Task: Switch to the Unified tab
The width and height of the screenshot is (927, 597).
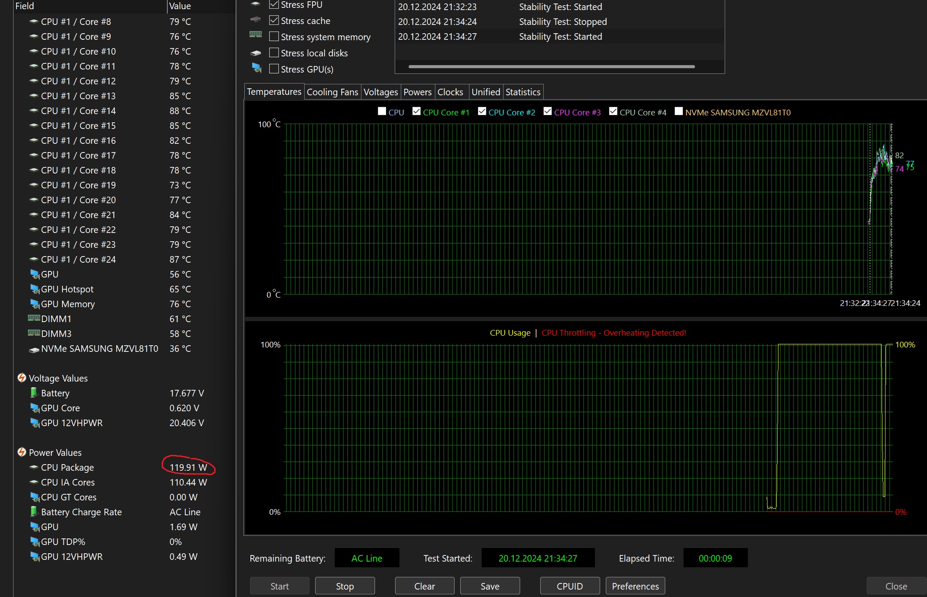Action: [486, 92]
